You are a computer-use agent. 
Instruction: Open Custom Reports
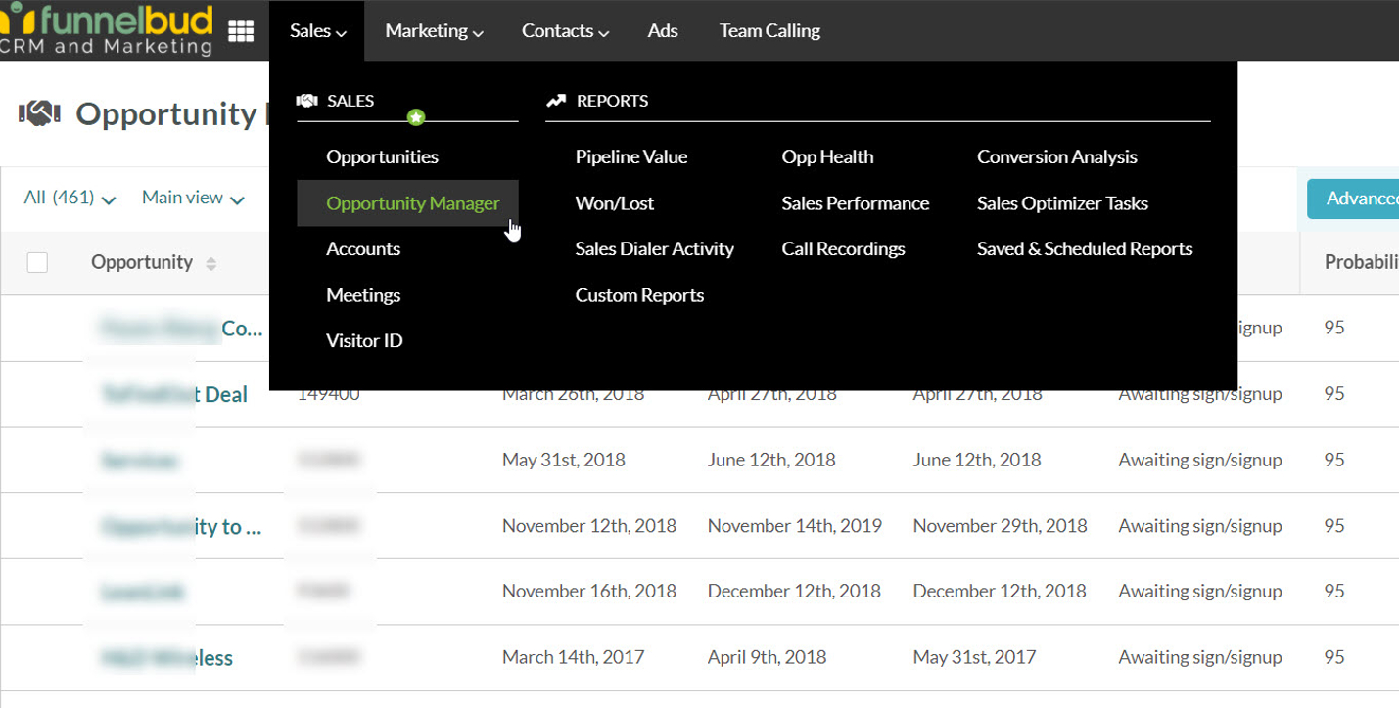(639, 295)
